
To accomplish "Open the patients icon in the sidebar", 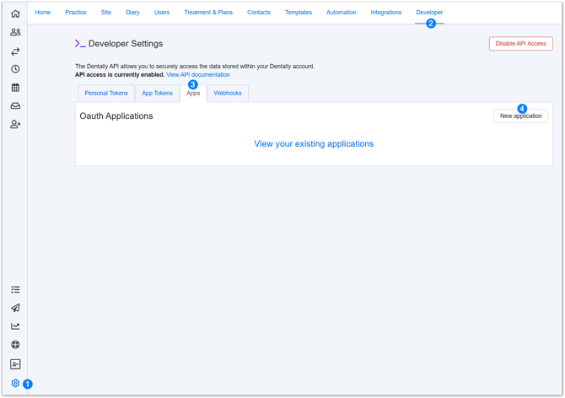I will pyautogui.click(x=15, y=32).
